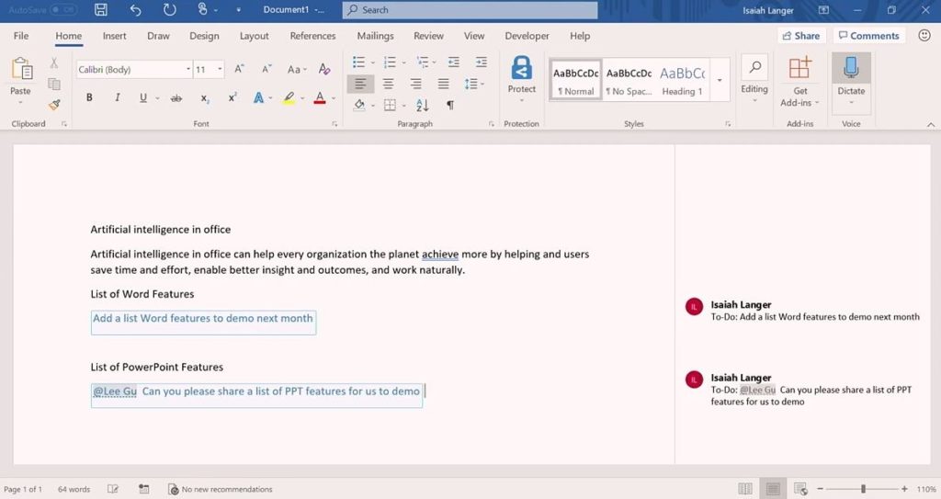The width and height of the screenshot is (941, 499).
Task: Click the Share button
Action: [801, 36]
